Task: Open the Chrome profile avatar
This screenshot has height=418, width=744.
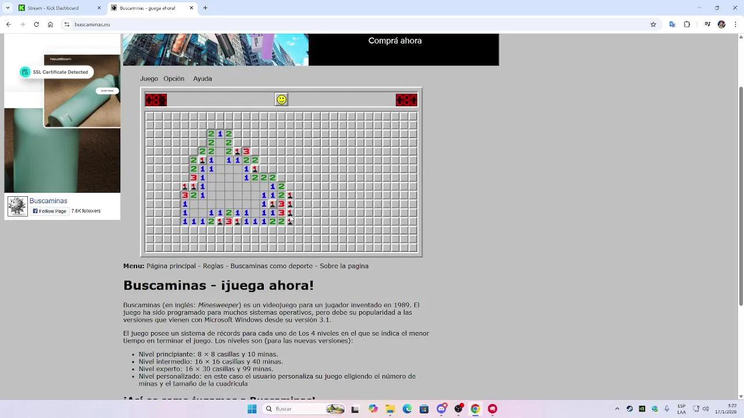Action: tap(721, 24)
